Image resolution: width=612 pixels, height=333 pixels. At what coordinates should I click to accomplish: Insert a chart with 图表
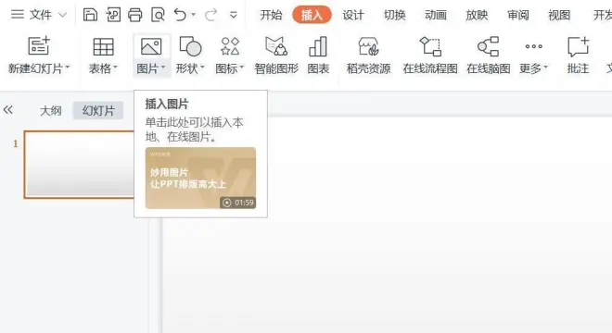tap(318, 55)
